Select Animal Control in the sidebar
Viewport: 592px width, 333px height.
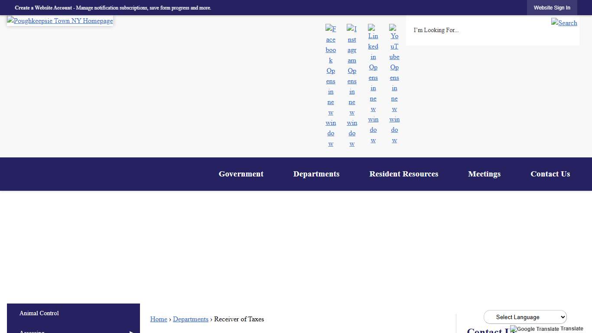tap(39, 313)
